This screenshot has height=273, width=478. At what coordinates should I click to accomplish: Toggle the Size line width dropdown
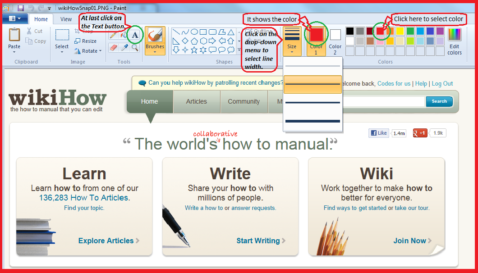tap(292, 41)
